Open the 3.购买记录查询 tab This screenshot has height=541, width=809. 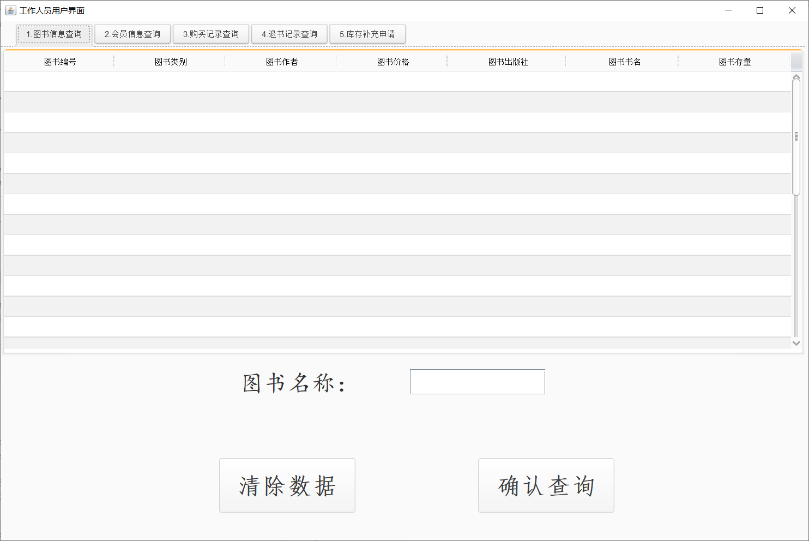(x=211, y=34)
